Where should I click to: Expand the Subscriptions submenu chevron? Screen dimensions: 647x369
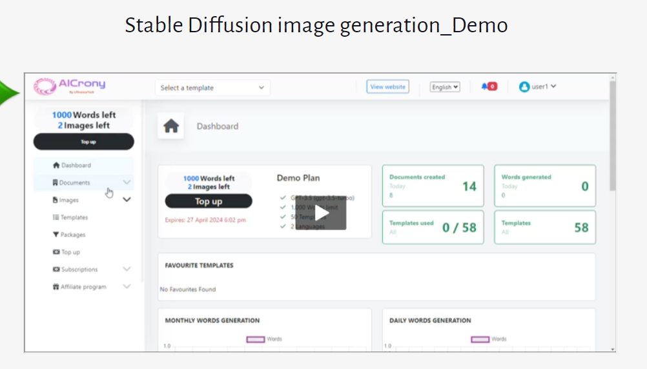click(127, 269)
